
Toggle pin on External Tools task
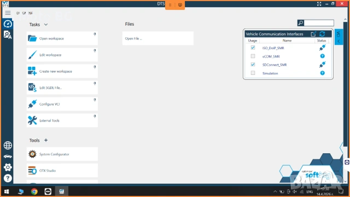pyautogui.click(x=95, y=117)
